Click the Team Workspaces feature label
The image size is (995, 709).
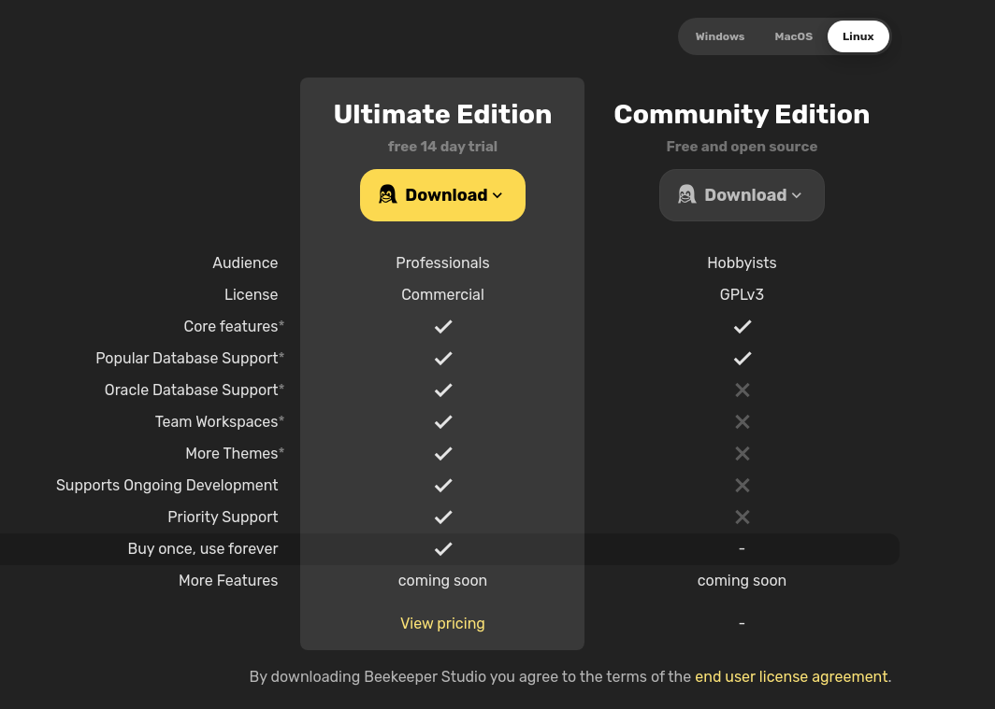coord(216,421)
